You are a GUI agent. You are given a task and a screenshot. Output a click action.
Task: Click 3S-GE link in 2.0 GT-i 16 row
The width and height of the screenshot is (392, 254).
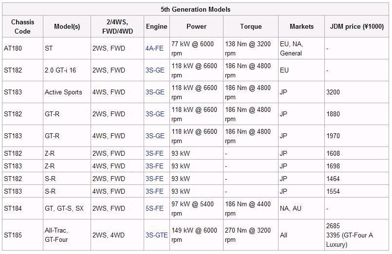(155, 70)
